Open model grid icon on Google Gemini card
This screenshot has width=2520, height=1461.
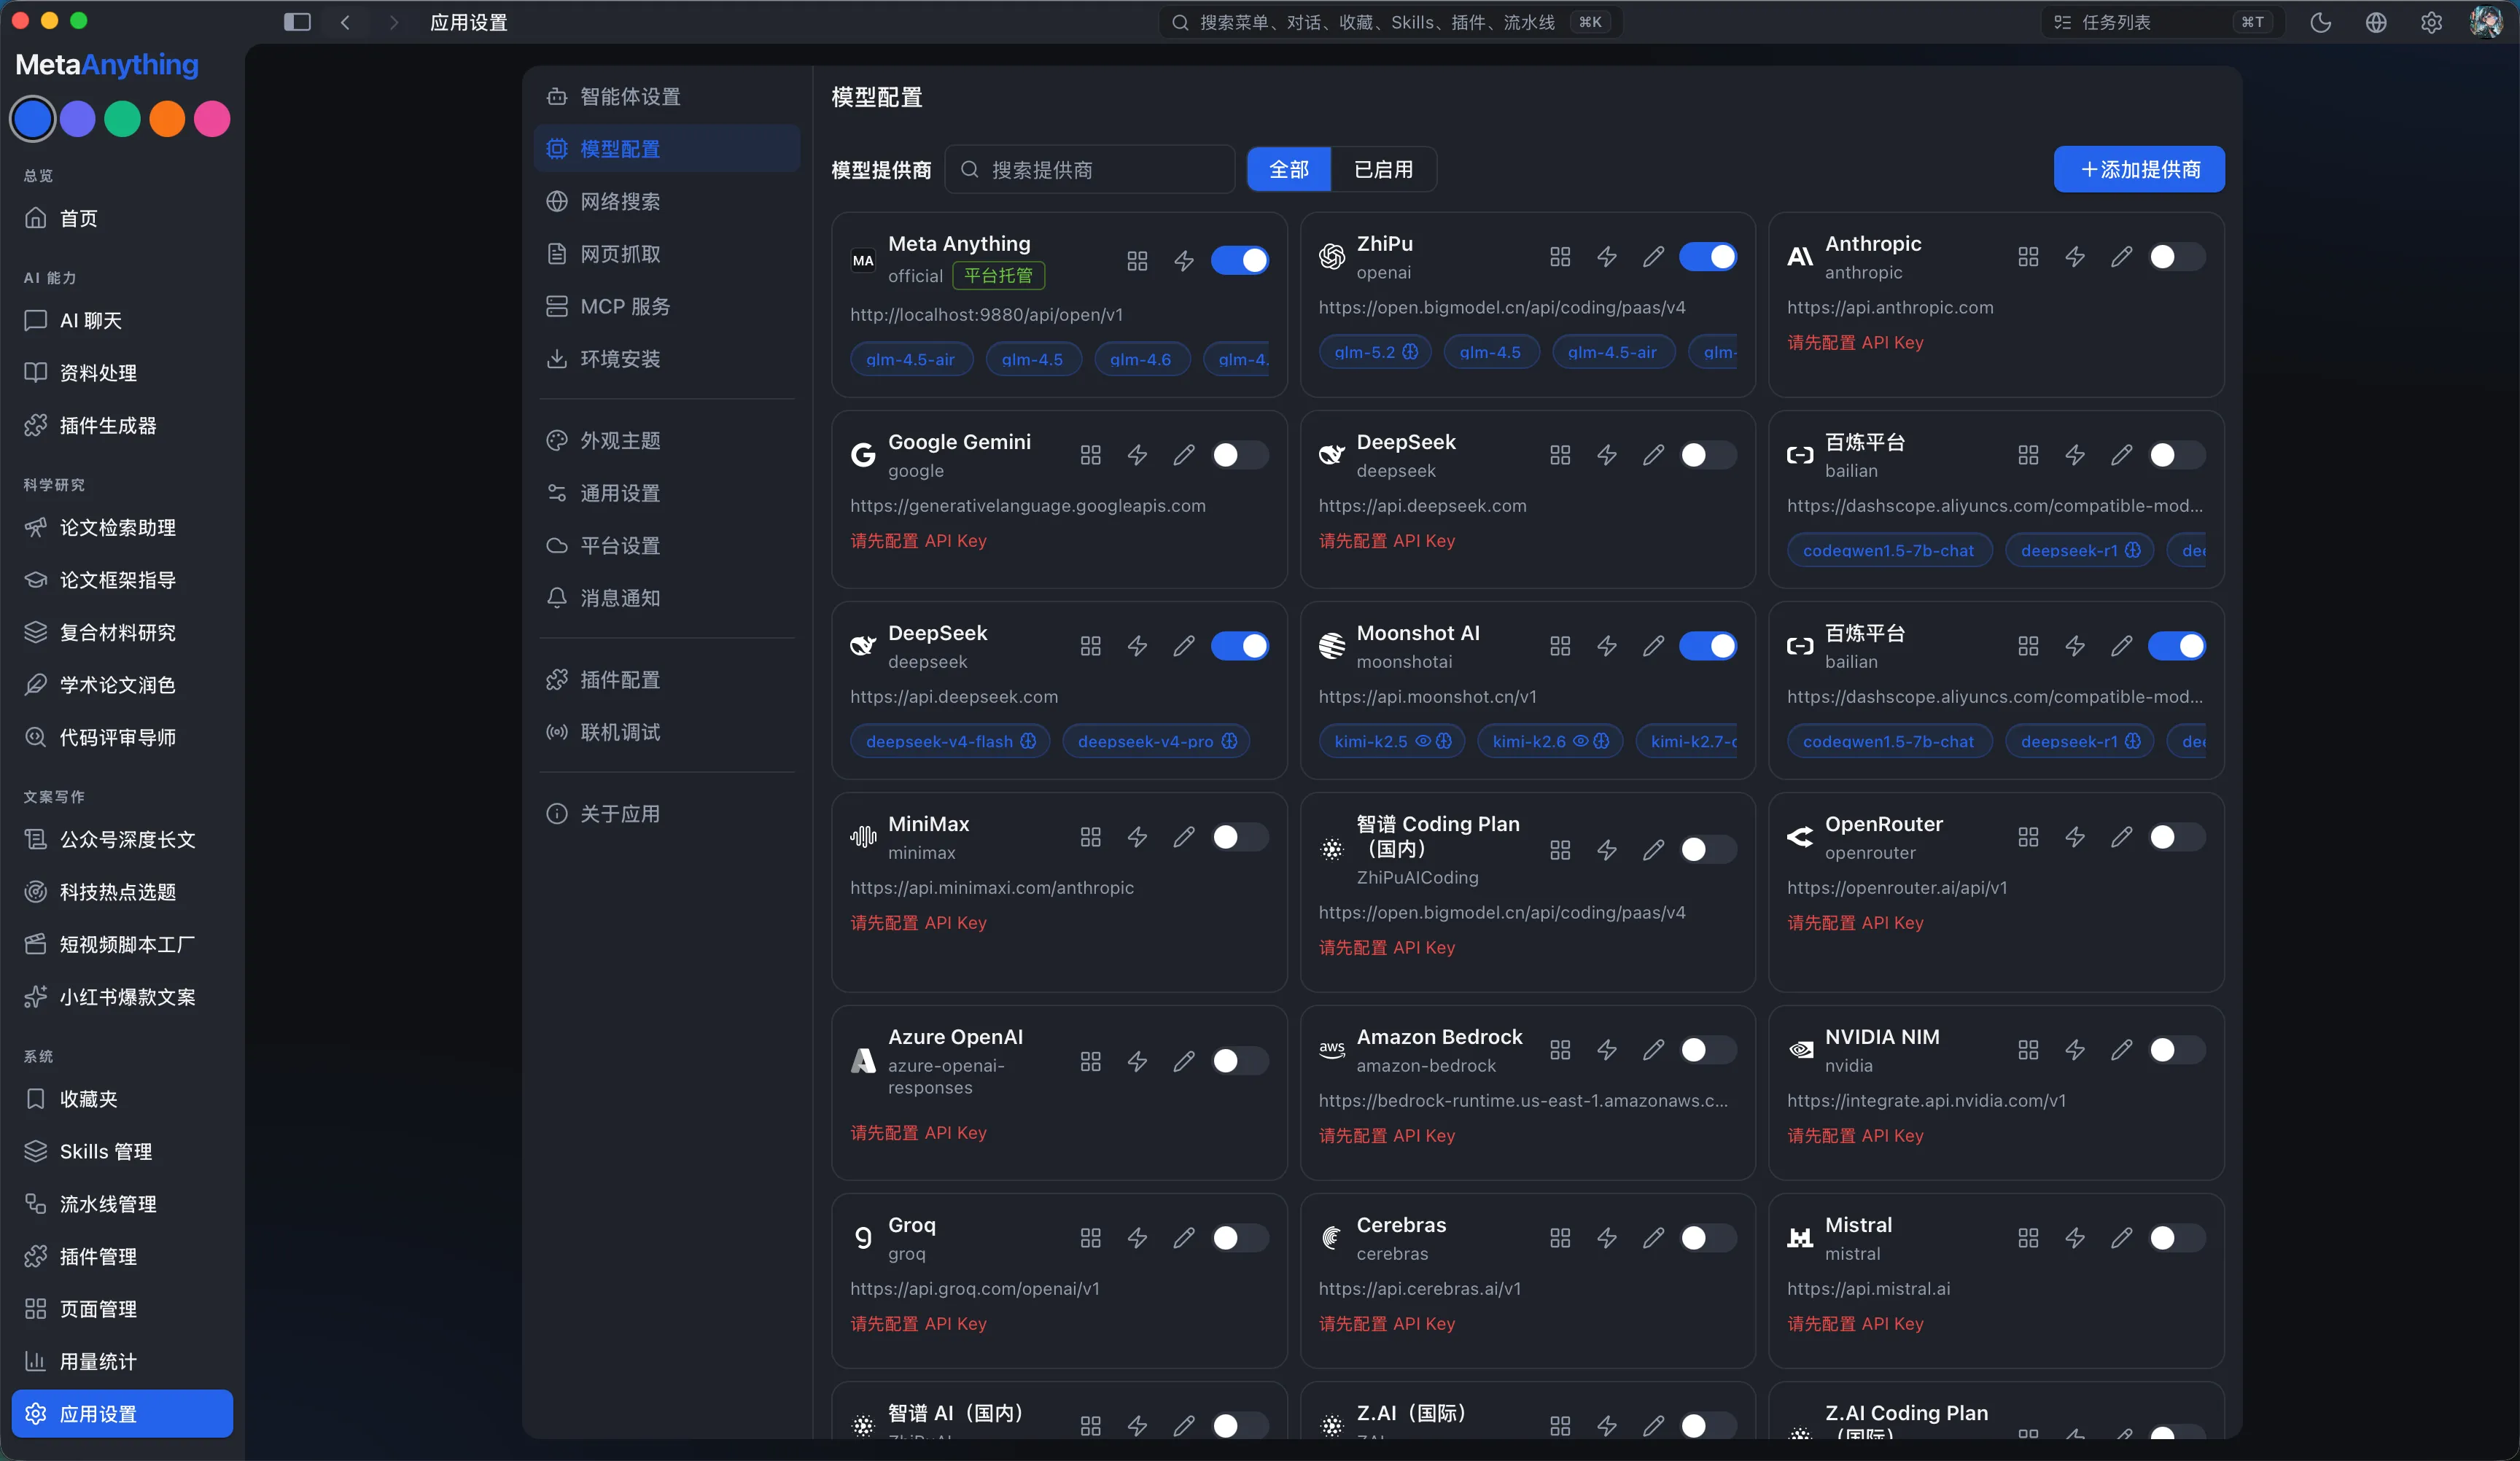click(x=1090, y=455)
